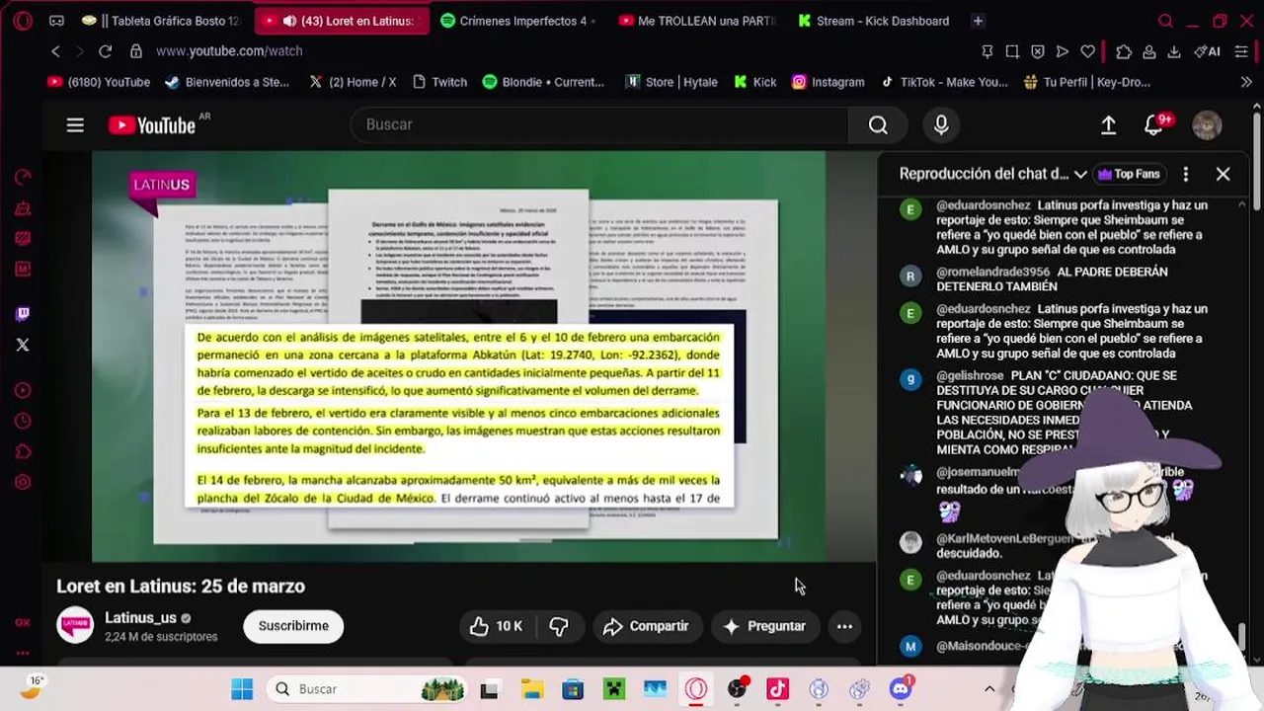Dislike the video with thumbs down
This screenshot has height=711, width=1264.
559,626
